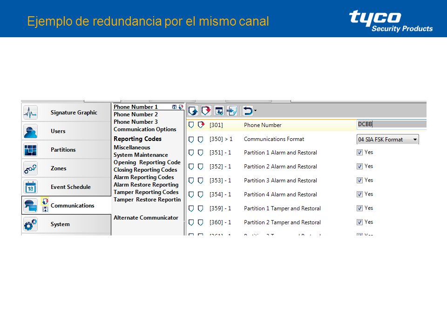The image size is (447, 335).
Task: Toggle Partition 2 Alarm and Restoral checkbox
Action: (359, 167)
